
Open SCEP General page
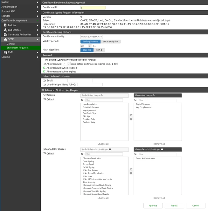(x=11, y=44)
